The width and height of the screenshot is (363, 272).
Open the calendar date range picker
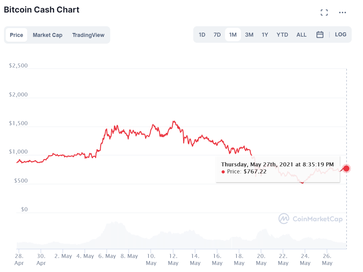tap(320, 34)
